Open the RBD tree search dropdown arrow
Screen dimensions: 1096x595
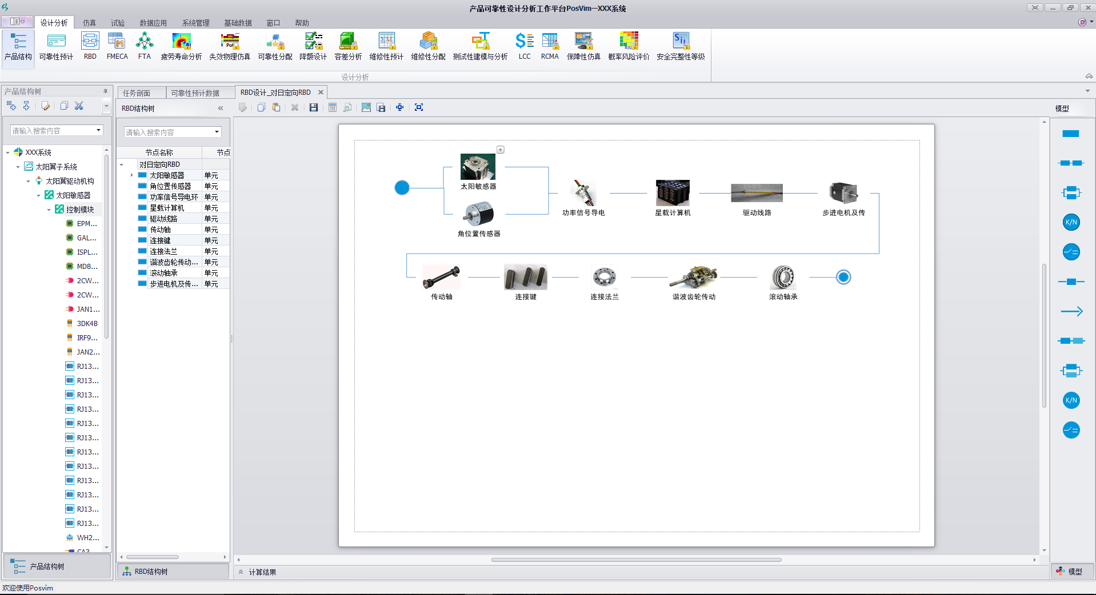(217, 132)
